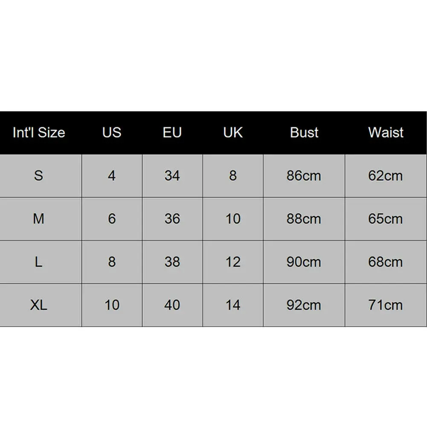Click the EU column header

(x=172, y=133)
